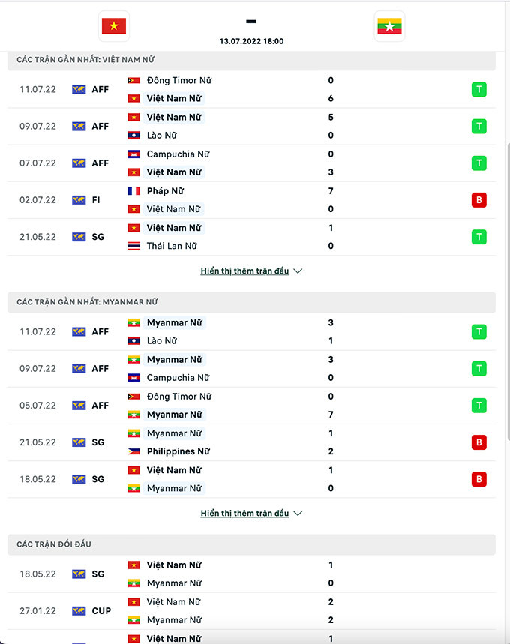Expand more matches under Myanmar Nữ section
510x644 pixels.
(x=244, y=514)
